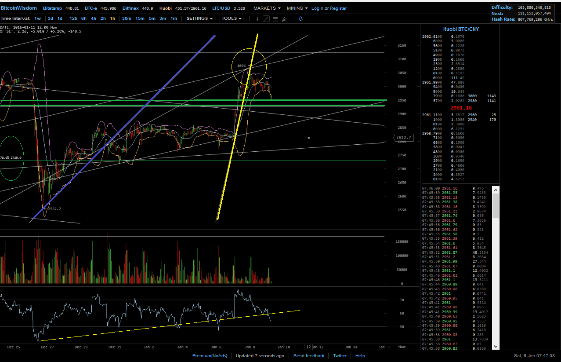Set time interval to 1w

(x=38, y=18)
